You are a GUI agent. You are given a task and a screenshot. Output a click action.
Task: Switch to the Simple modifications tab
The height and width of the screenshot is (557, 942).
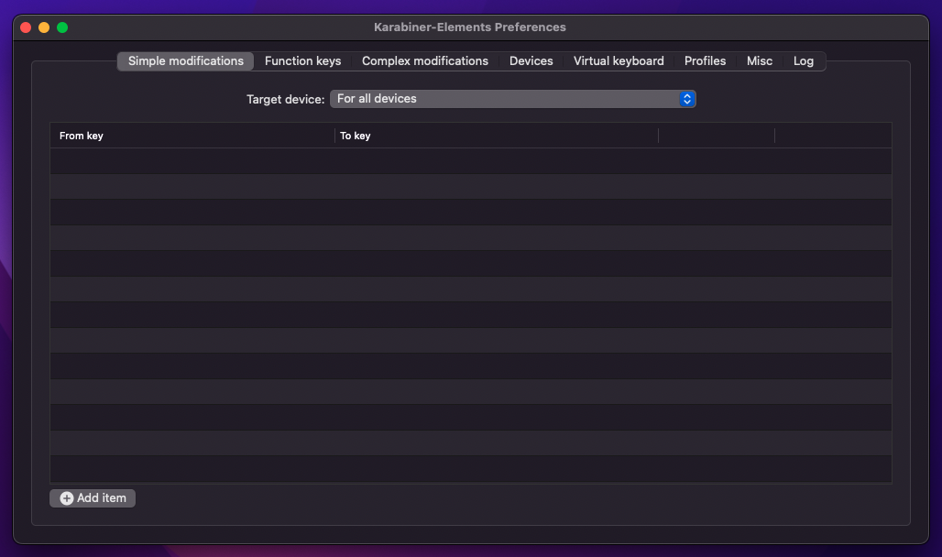click(186, 61)
